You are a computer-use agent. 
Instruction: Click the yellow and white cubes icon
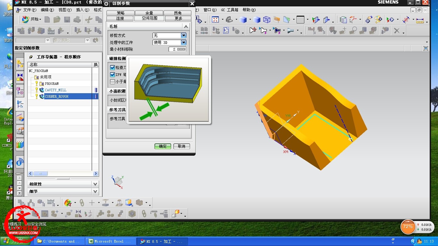click(x=176, y=213)
